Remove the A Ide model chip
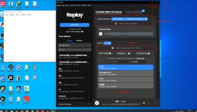197x112 pixels. point(110,43)
